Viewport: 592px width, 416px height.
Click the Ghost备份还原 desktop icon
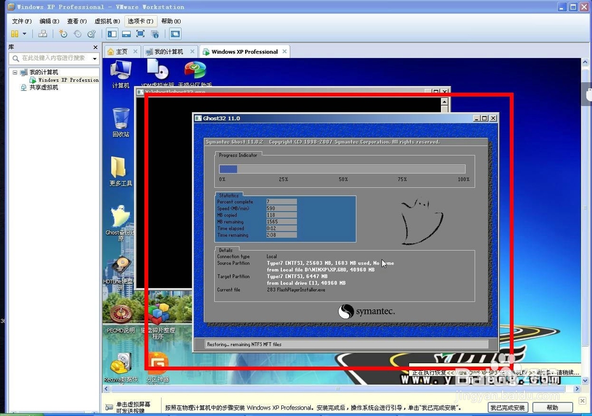click(x=120, y=223)
